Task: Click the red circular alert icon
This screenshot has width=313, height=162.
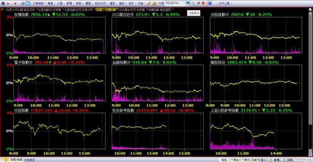Action: point(203,4)
